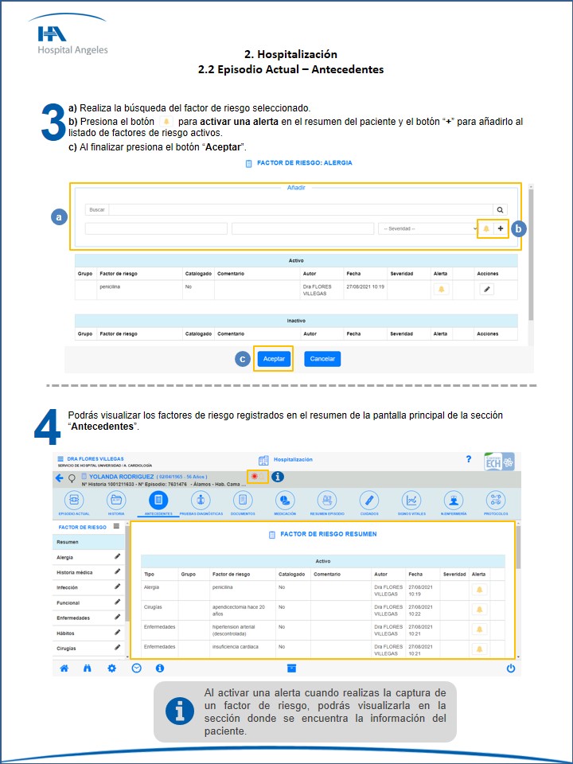Expand the Factor de Riesgo hamburger menu
This screenshot has height=764, width=573.
coord(116,527)
